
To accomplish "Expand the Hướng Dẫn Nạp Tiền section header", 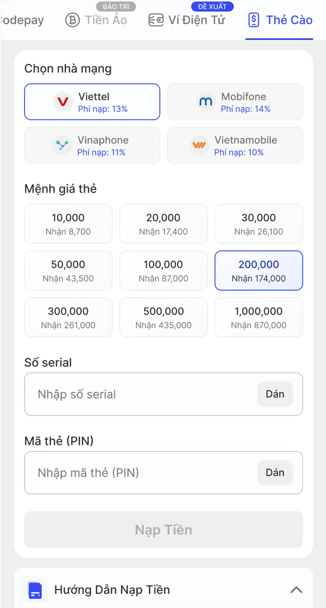I will (x=163, y=590).
